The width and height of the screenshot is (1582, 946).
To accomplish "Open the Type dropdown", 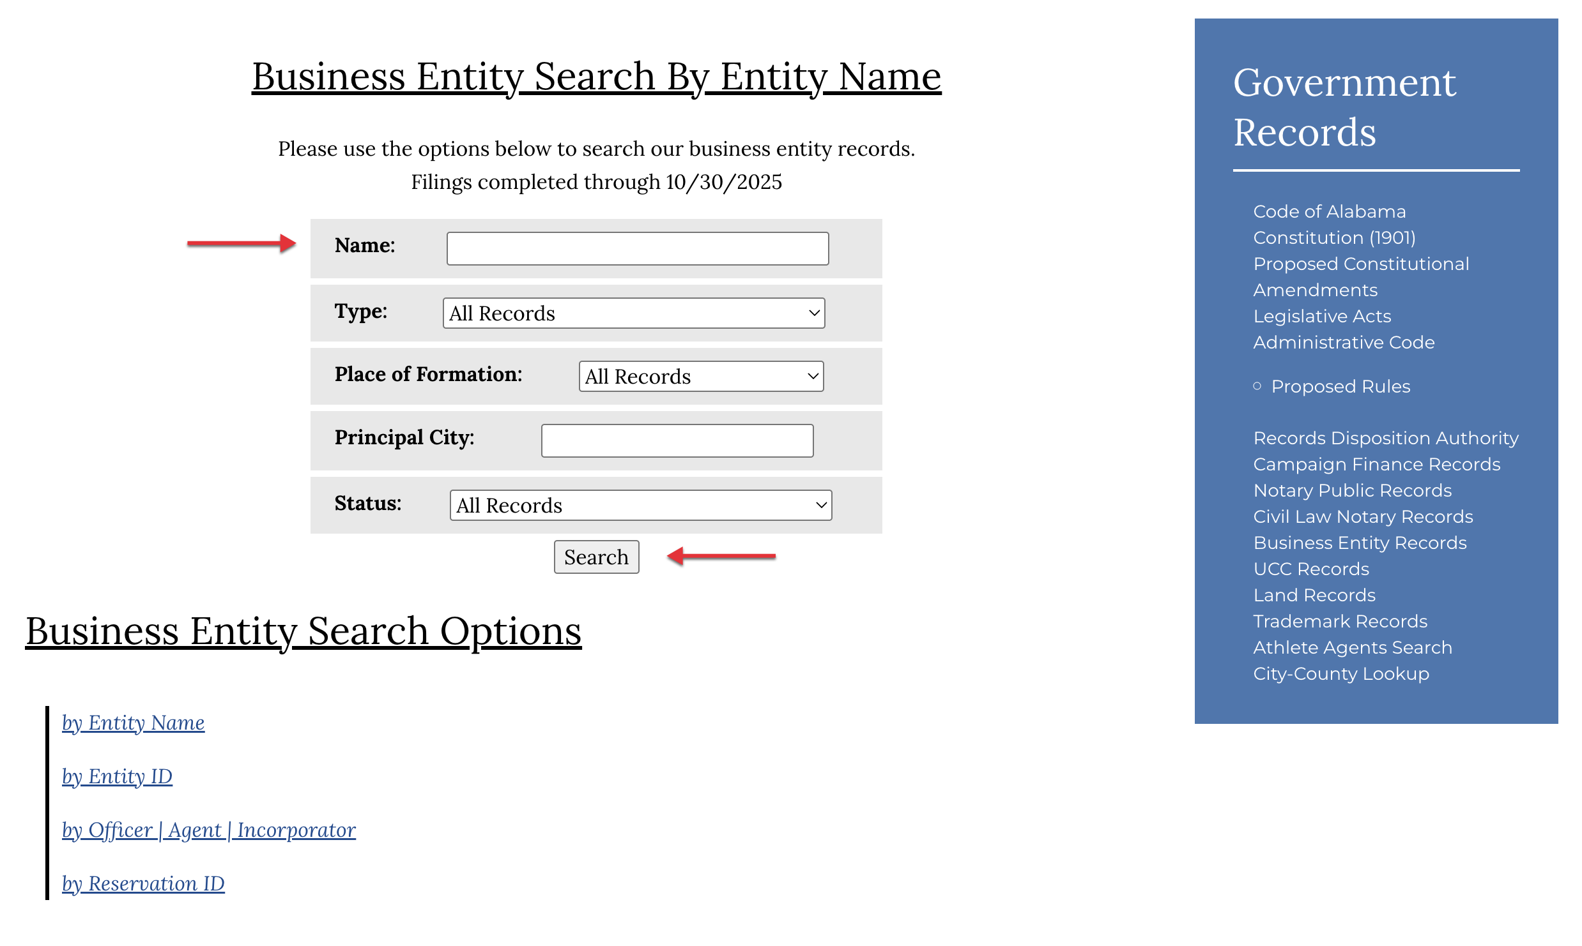I will [633, 313].
